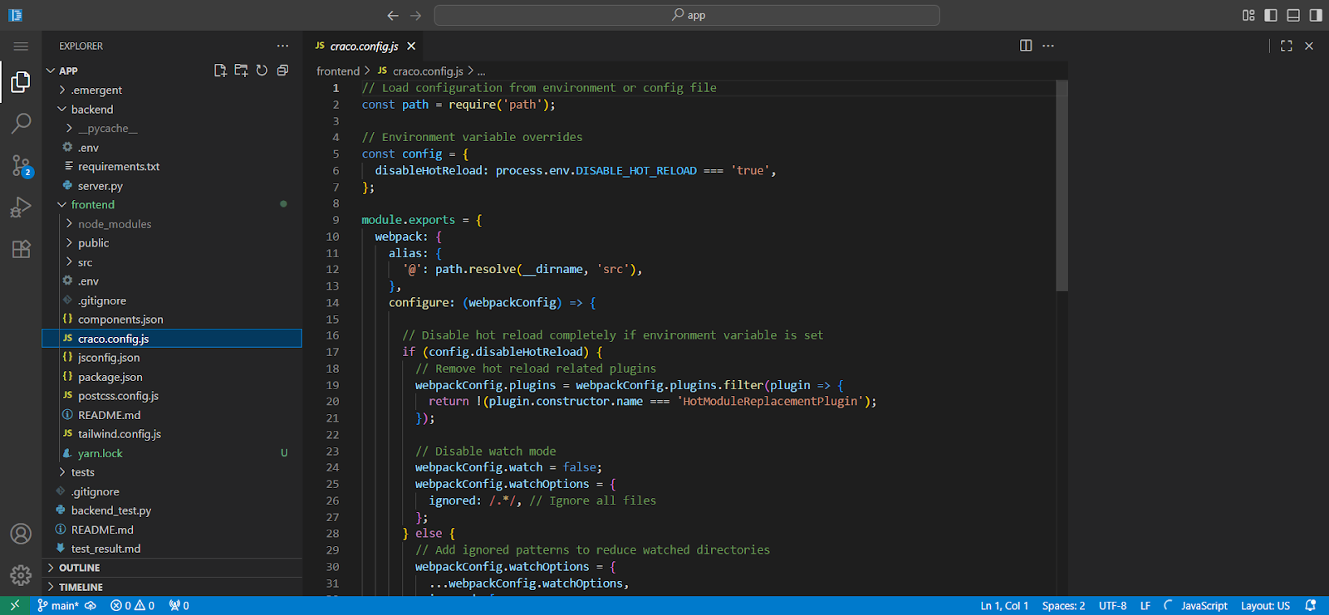Click the errors and warnings status indicator
This screenshot has width=1329, height=615.
[133, 606]
